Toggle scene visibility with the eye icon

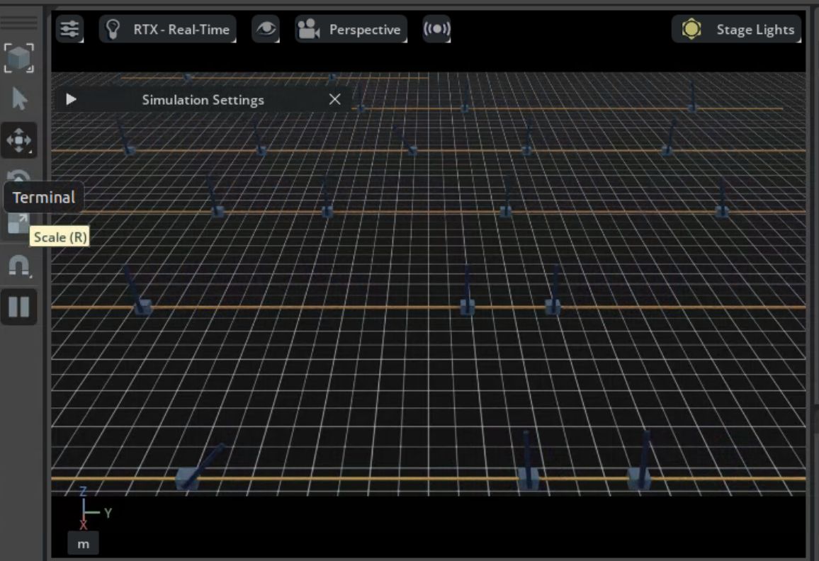pos(265,29)
